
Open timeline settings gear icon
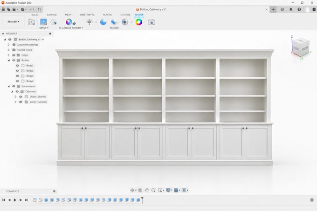coord(312,200)
